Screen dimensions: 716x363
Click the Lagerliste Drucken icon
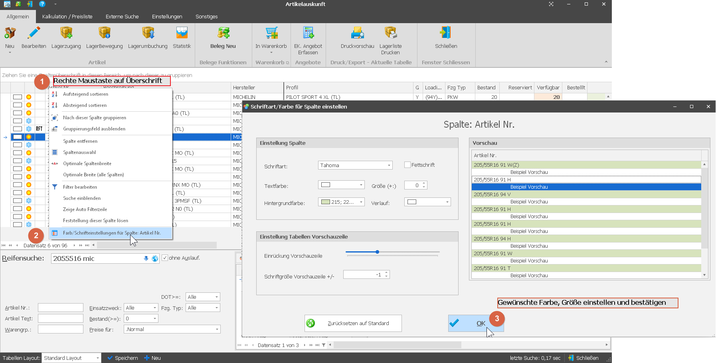[x=390, y=33]
